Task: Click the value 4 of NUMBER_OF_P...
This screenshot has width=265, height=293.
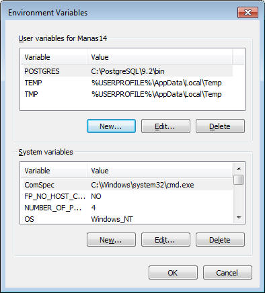Action: pos(93,208)
